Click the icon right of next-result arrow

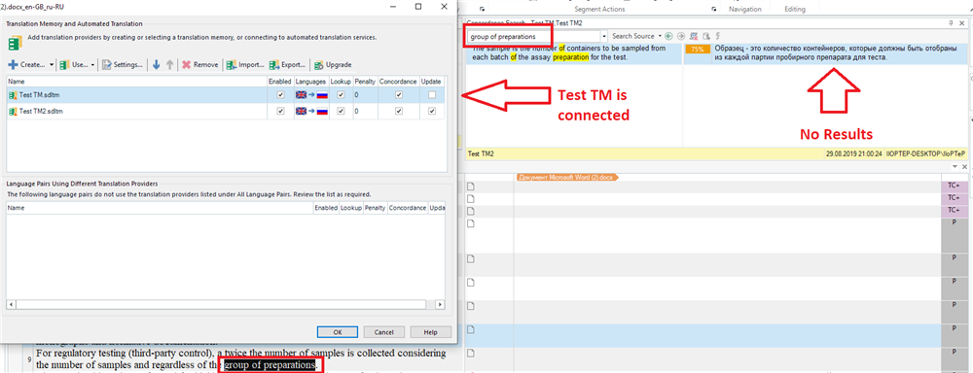[695, 37]
